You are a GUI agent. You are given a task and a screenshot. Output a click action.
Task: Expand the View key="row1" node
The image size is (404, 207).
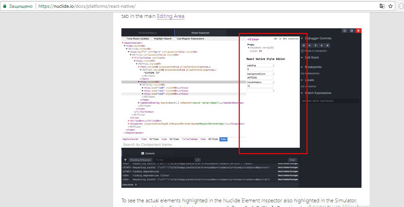click(x=143, y=91)
